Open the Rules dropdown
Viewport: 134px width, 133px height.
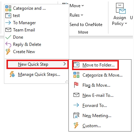(76, 15)
